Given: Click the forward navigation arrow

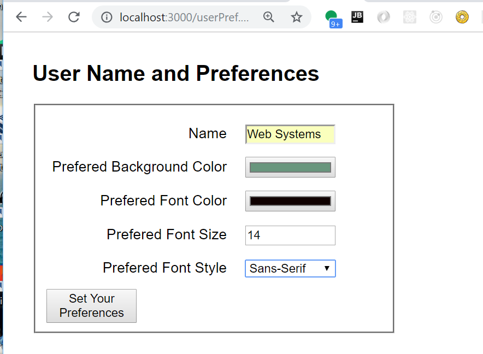Looking at the screenshot, I should [x=48, y=17].
